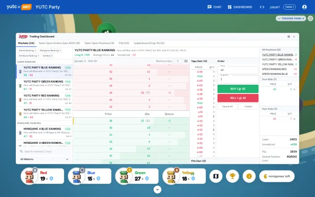
Task: Toggle the Settled filter chip
Action: [48, 56]
